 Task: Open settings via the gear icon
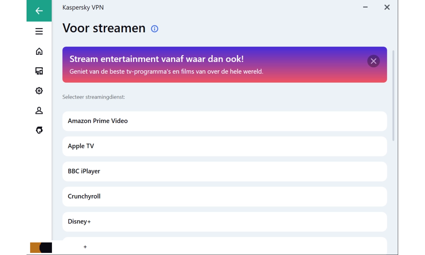point(39,91)
